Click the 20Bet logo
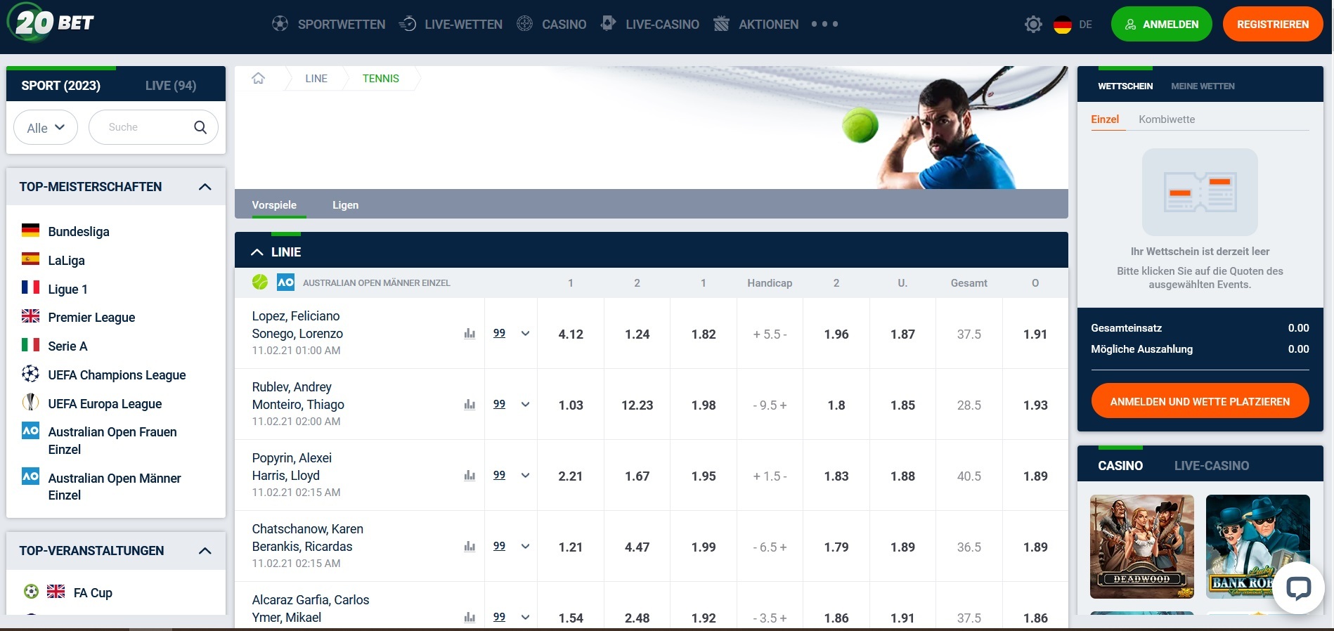Image resolution: width=1334 pixels, height=631 pixels. (x=51, y=23)
